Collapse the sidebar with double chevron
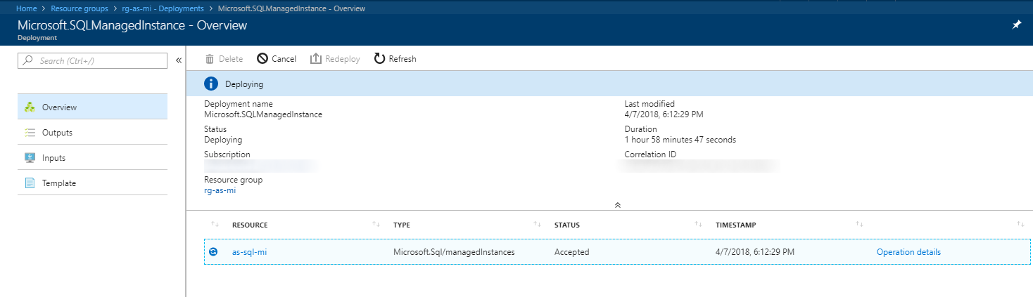Image resolution: width=1033 pixels, height=297 pixels. pyautogui.click(x=178, y=60)
